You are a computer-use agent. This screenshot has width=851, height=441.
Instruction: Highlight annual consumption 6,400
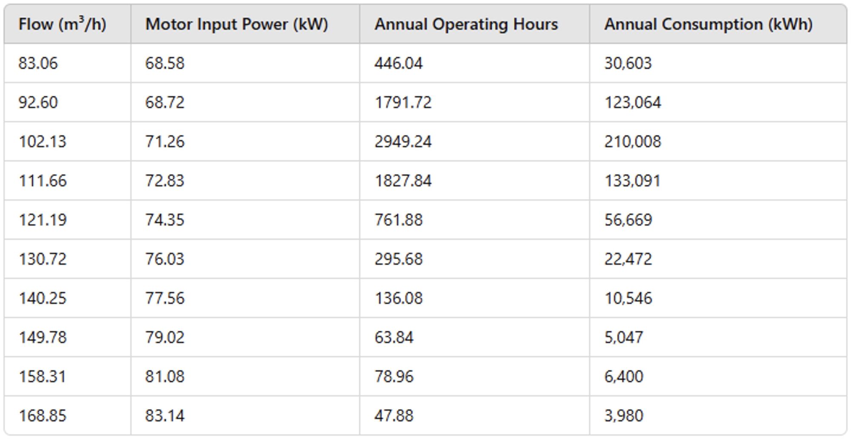click(624, 376)
